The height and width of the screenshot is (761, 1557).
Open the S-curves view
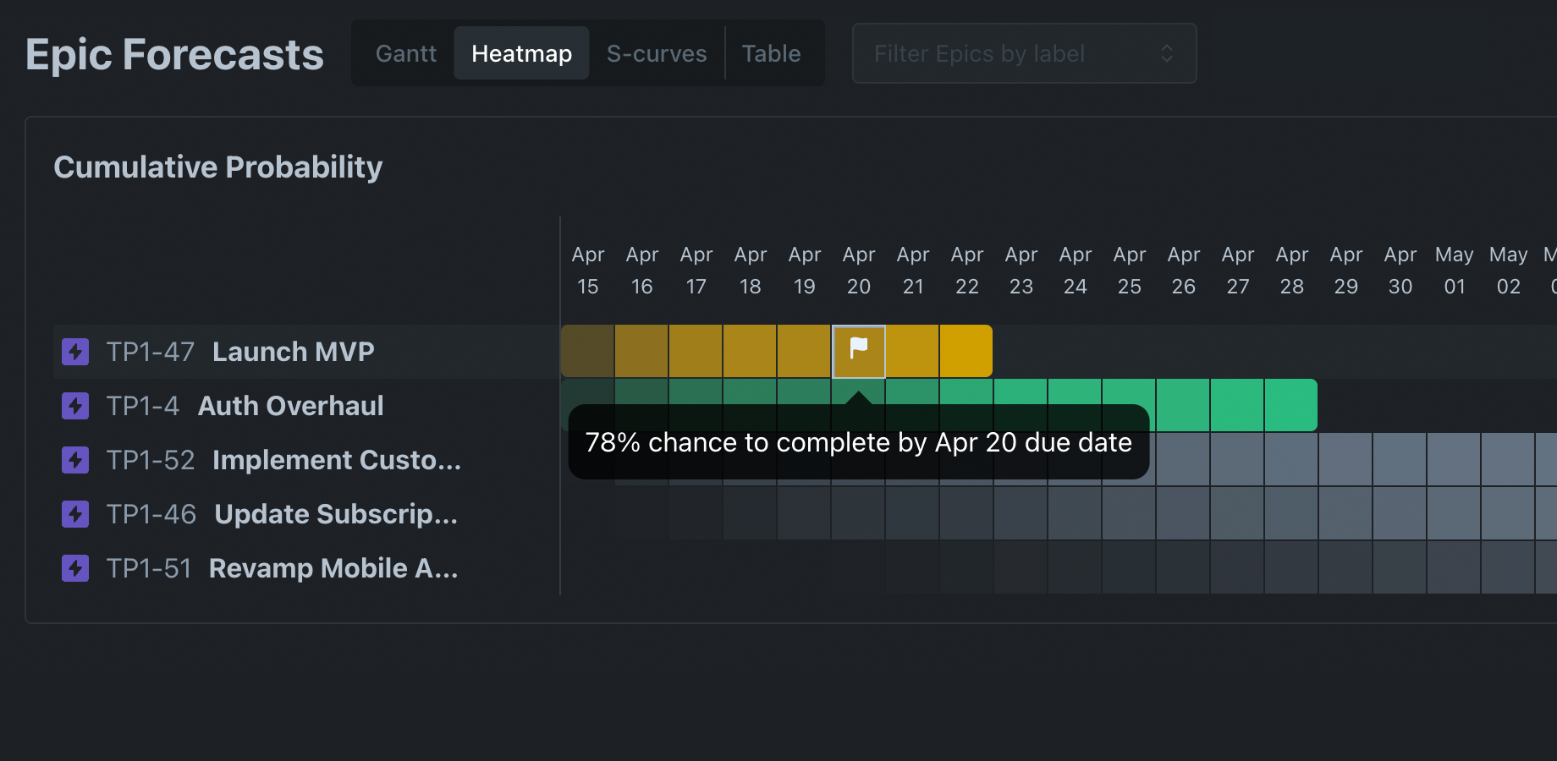[657, 52]
